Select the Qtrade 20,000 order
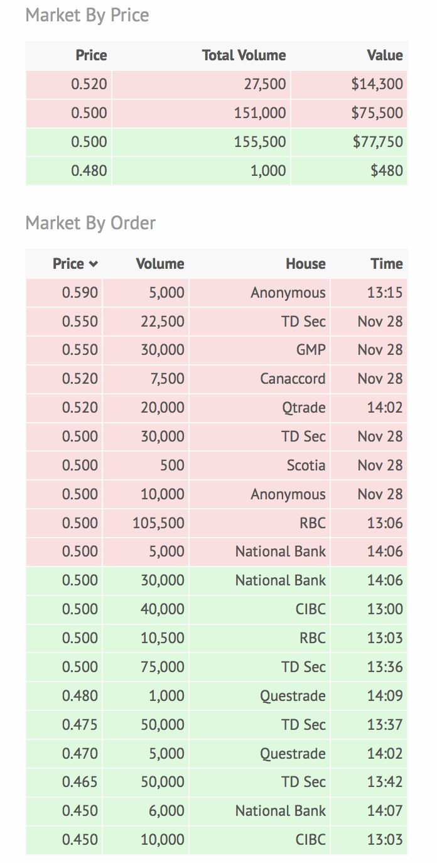The width and height of the screenshot is (437, 863). click(216, 408)
